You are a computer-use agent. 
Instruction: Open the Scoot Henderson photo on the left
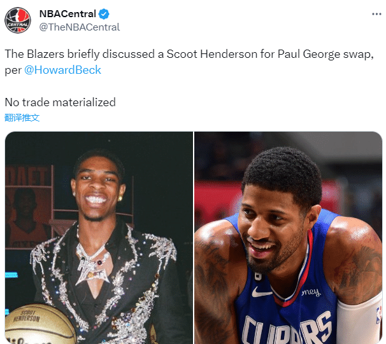pos(99,238)
